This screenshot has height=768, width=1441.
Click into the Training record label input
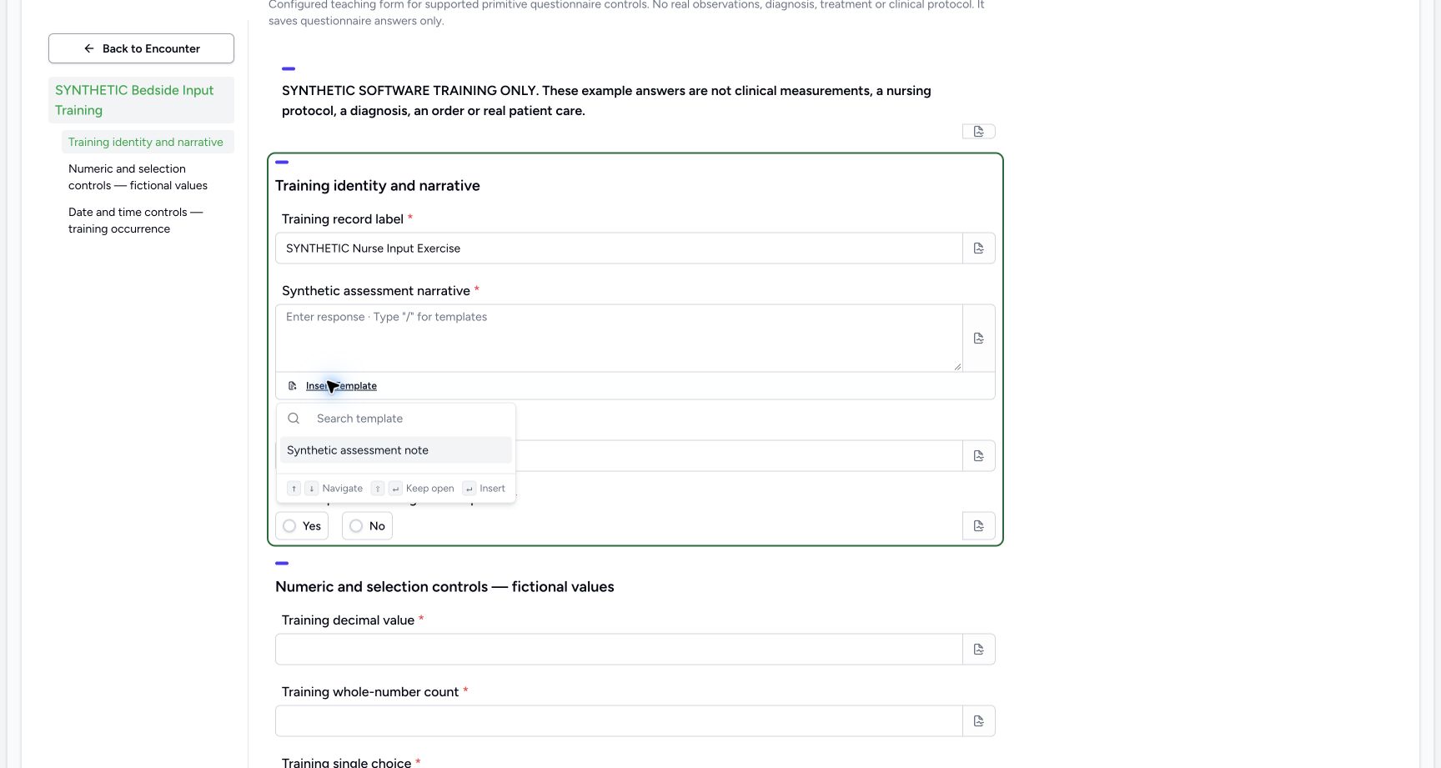(x=619, y=248)
